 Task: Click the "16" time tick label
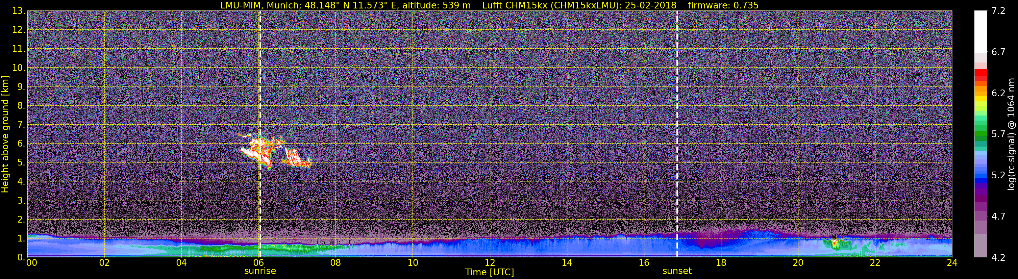(644, 263)
